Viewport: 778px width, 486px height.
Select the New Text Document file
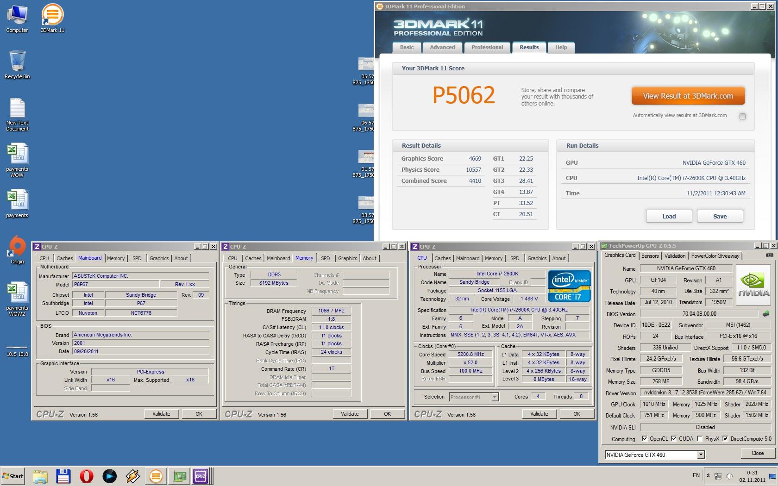click(x=17, y=114)
